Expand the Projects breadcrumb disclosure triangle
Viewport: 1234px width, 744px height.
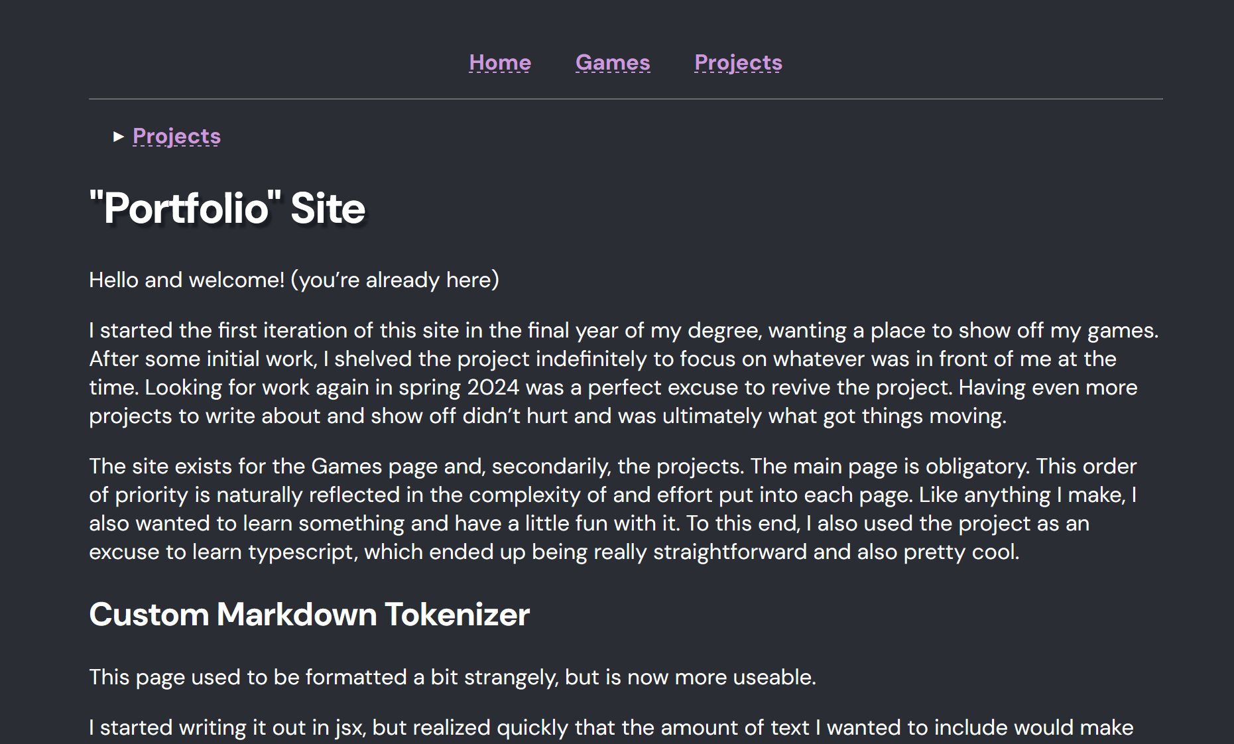click(x=118, y=137)
